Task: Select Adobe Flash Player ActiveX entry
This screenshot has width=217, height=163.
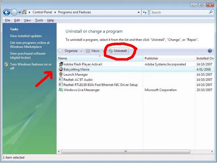Action: [136, 64]
